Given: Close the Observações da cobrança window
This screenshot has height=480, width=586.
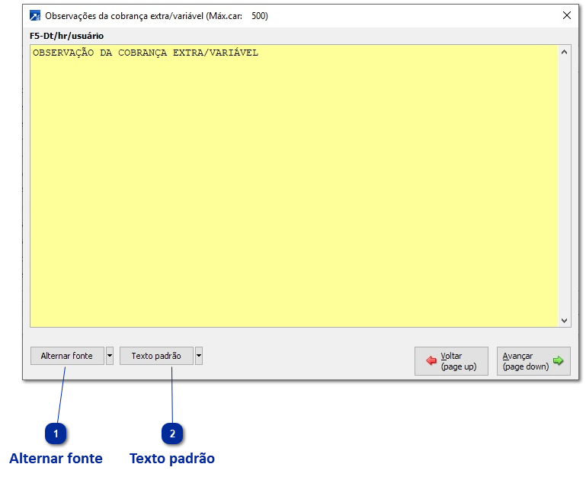Looking at the screenshot, I should tap(566, 15).
